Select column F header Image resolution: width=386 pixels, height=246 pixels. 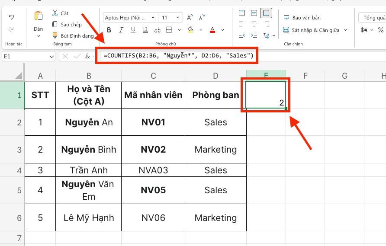(x=305, y=76)
